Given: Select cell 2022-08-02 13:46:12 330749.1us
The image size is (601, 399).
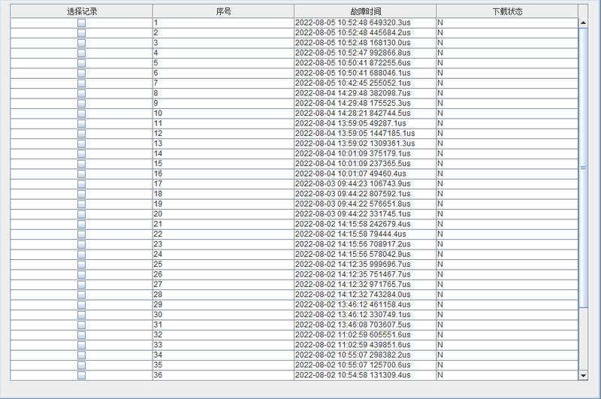Looking at the screenshot, I should (365, 315).
